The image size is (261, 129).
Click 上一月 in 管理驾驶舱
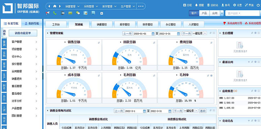coord(127,33)
